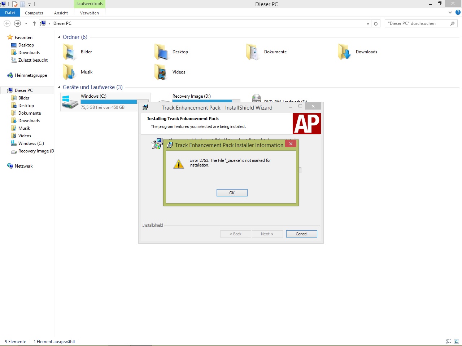This screenshot has height=346, width=462.
Task: Open the Datei ribbon tab
Action: [10, 13]
